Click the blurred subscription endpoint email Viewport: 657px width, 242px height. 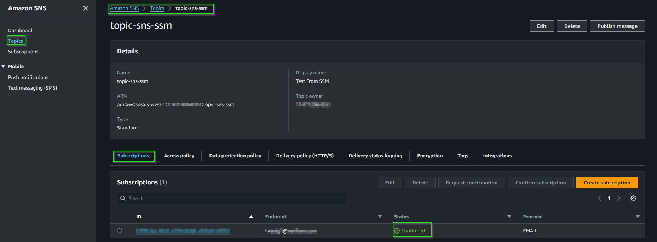click(x=291, y=231)
